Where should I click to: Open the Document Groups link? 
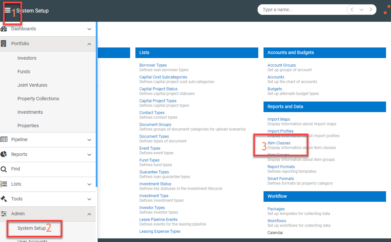(155, 125)
